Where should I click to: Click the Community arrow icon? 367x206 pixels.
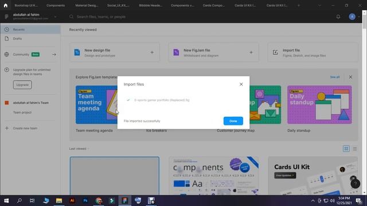[x=54, y=54]
